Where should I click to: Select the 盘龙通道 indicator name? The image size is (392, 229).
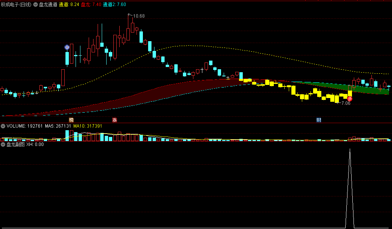(x=48, y=4)
